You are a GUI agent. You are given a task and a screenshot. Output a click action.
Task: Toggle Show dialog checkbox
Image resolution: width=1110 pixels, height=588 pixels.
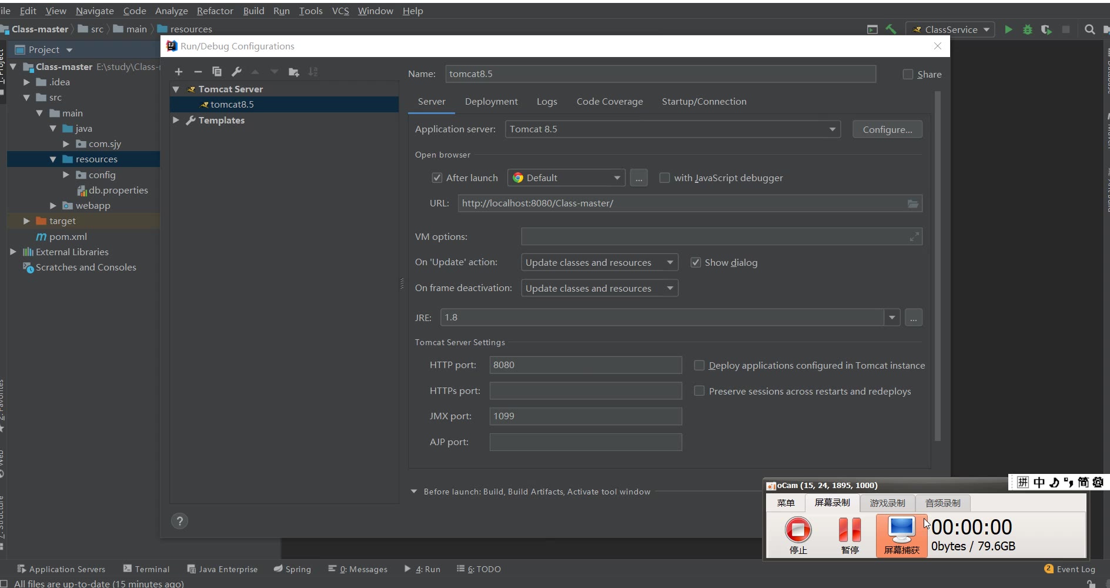click(696, 262)
